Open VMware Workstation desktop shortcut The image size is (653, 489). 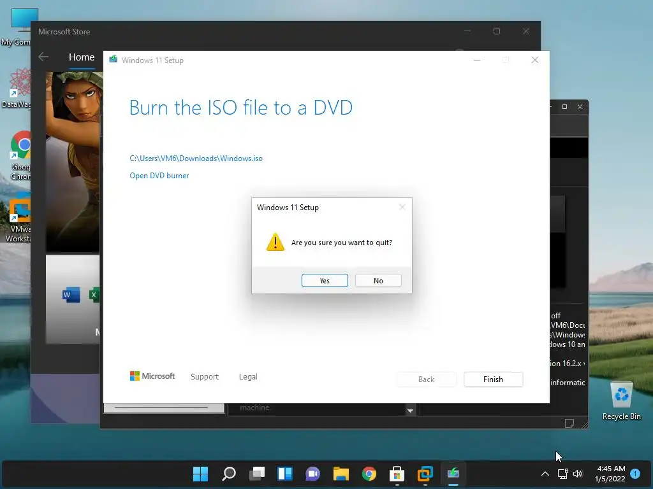18,218
